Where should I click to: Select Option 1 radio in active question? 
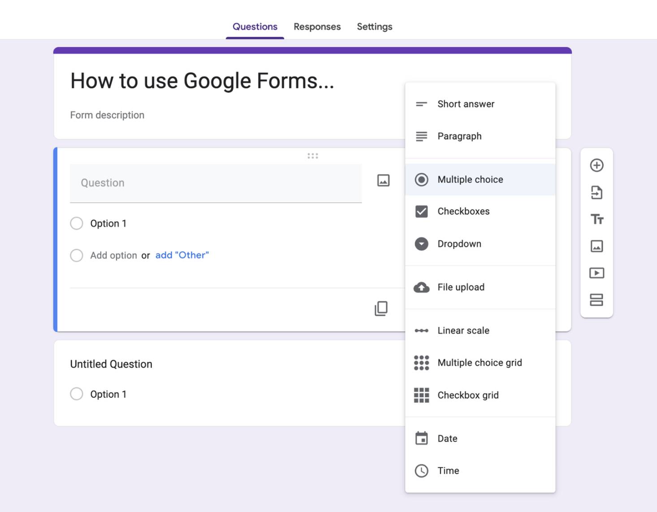77,223
